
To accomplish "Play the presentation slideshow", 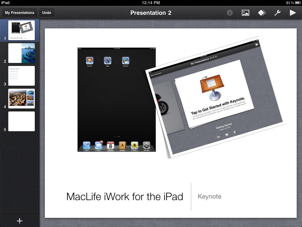I will pyautogui.click(x=293, y=13).
